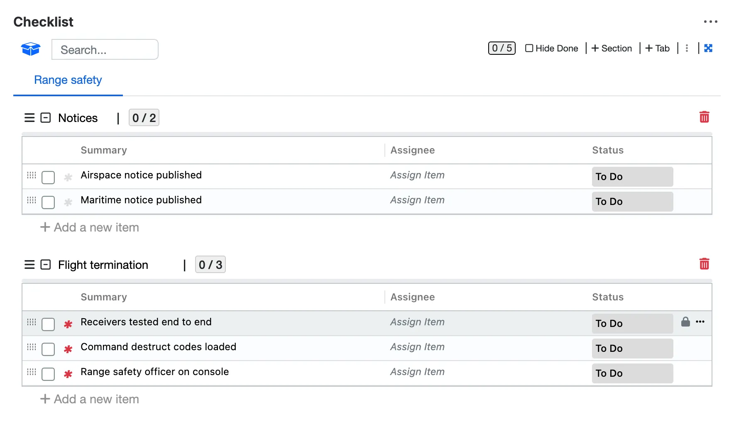
Task: Open the Notices section hamburger menu
Action: coord(29,118)
